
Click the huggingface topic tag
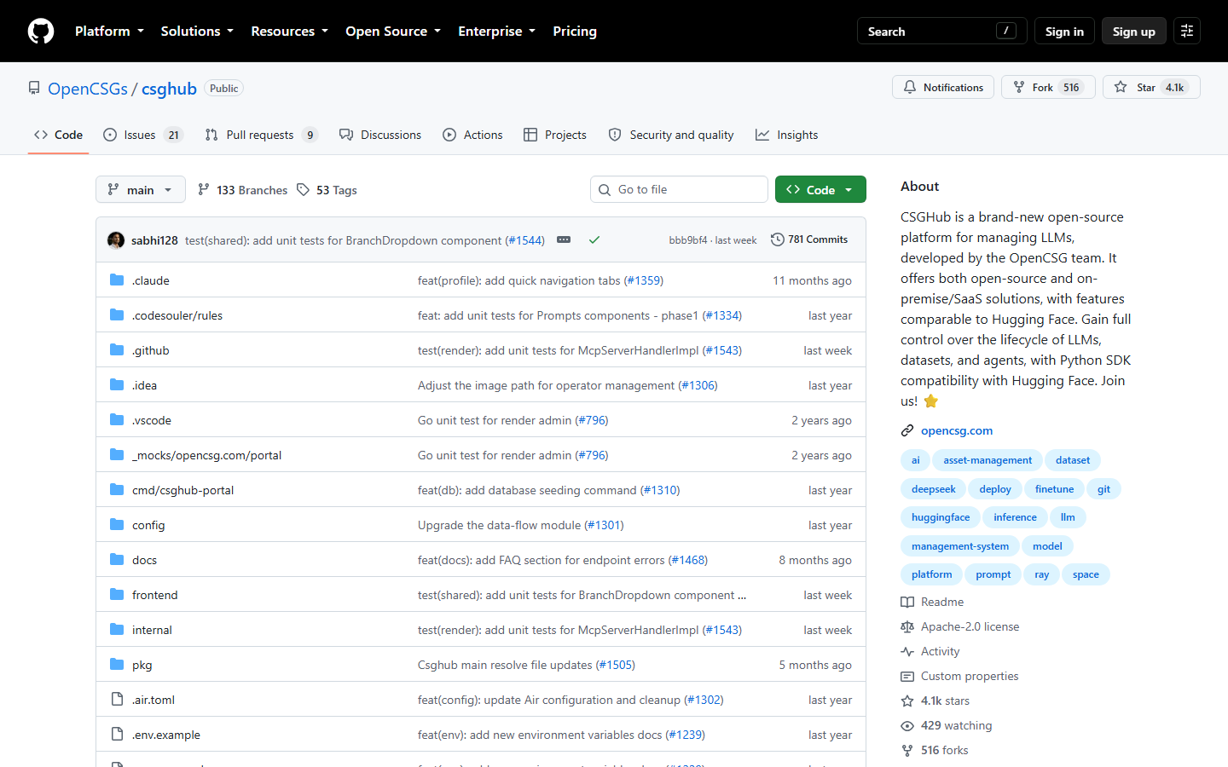click(x=941, y=517)
